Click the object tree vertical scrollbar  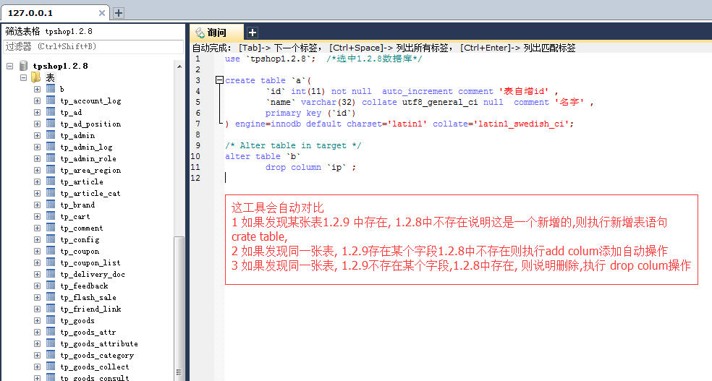pos(179,304)
